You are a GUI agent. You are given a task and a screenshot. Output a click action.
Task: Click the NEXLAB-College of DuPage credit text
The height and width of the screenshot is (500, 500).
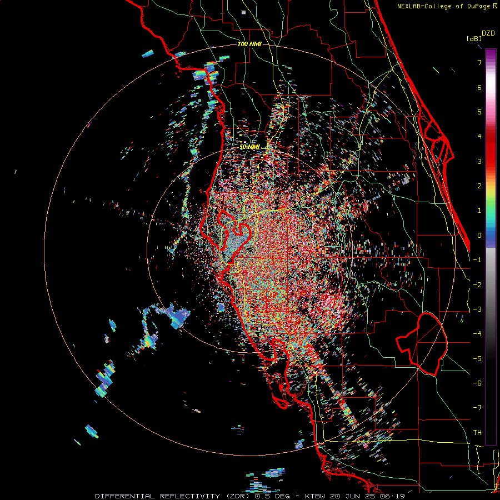click(444, 6)
